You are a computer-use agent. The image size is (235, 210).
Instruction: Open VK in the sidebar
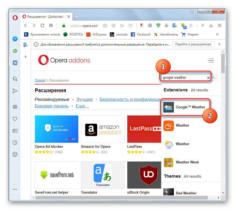(15, 63)
